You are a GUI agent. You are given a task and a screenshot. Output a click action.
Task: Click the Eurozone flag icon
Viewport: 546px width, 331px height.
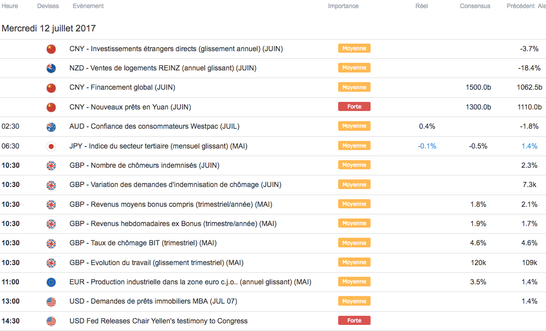point(51,282)
